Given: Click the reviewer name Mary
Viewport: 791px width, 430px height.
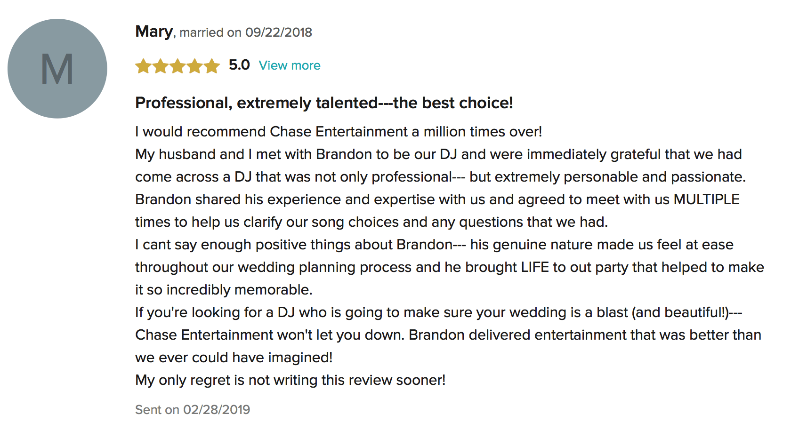Looking at the screenshot, I should point(154,32).
